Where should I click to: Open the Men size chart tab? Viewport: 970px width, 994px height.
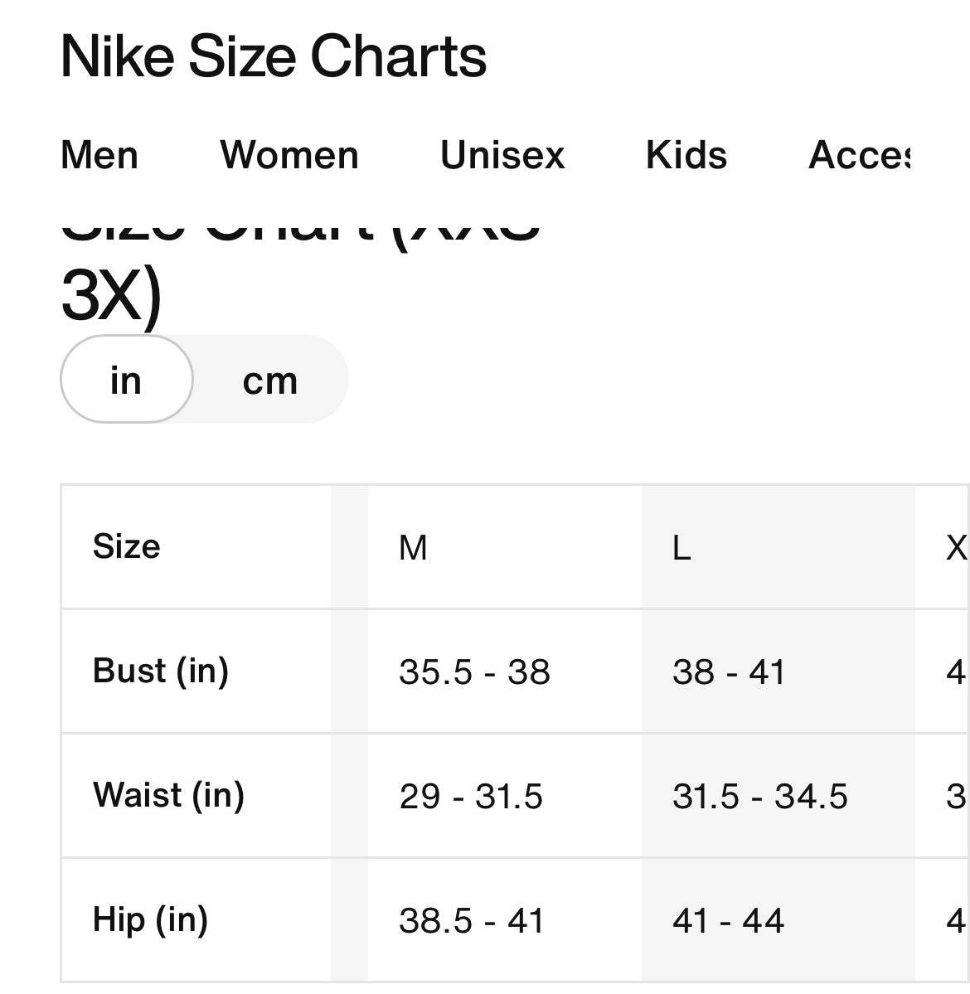click(99, 155)
